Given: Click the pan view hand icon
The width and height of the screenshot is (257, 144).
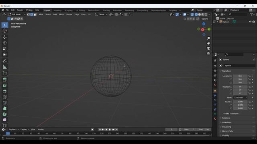Looking at the screenshot, I should coord(208,43).
